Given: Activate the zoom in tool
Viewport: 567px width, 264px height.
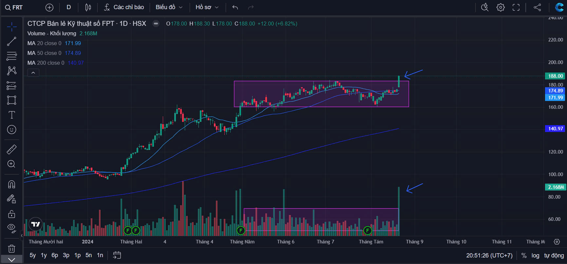Looking at the screenshot, I should [11, 164].
